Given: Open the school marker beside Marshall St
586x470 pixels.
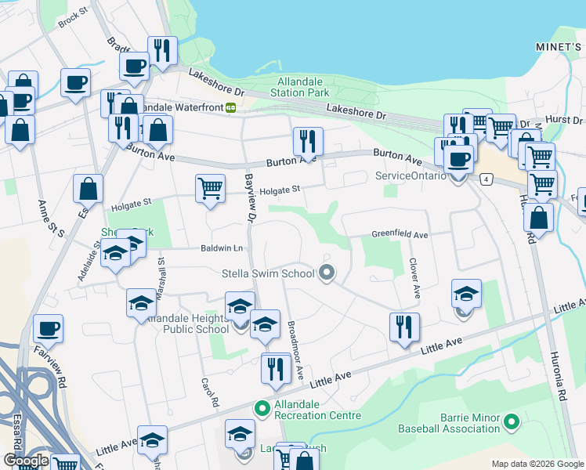Looking at the screenshot, I should (x=141, y=304).
